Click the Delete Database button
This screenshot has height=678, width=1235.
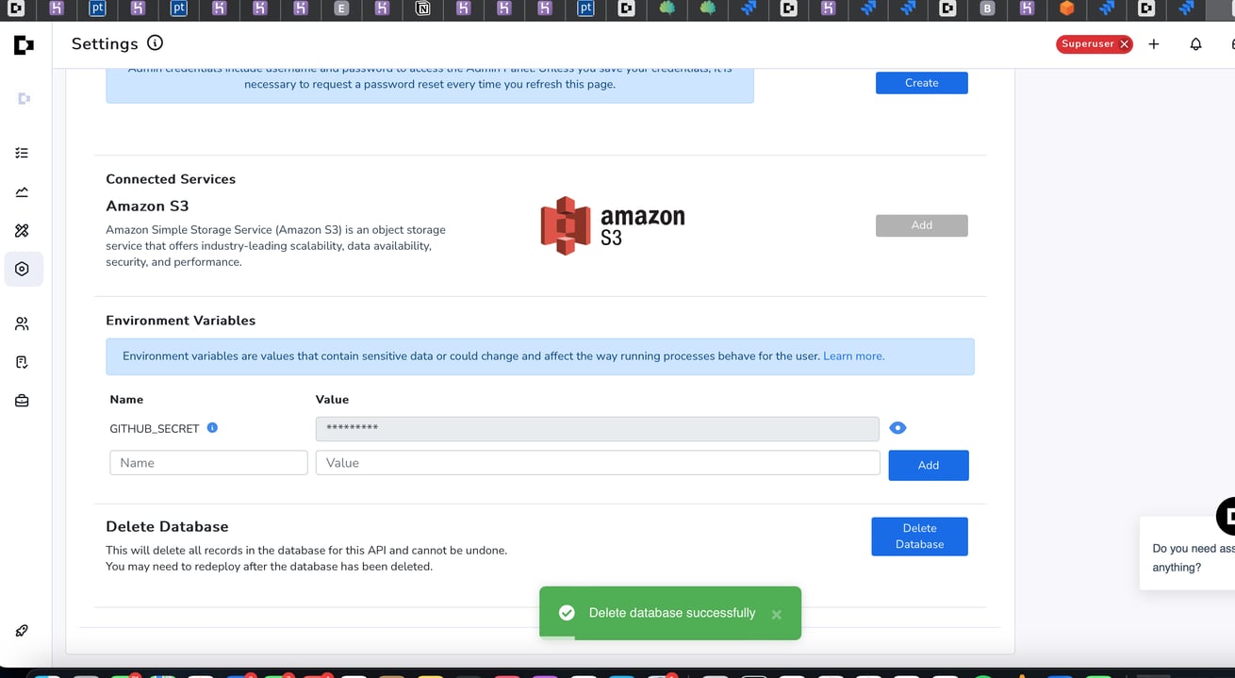919,537
